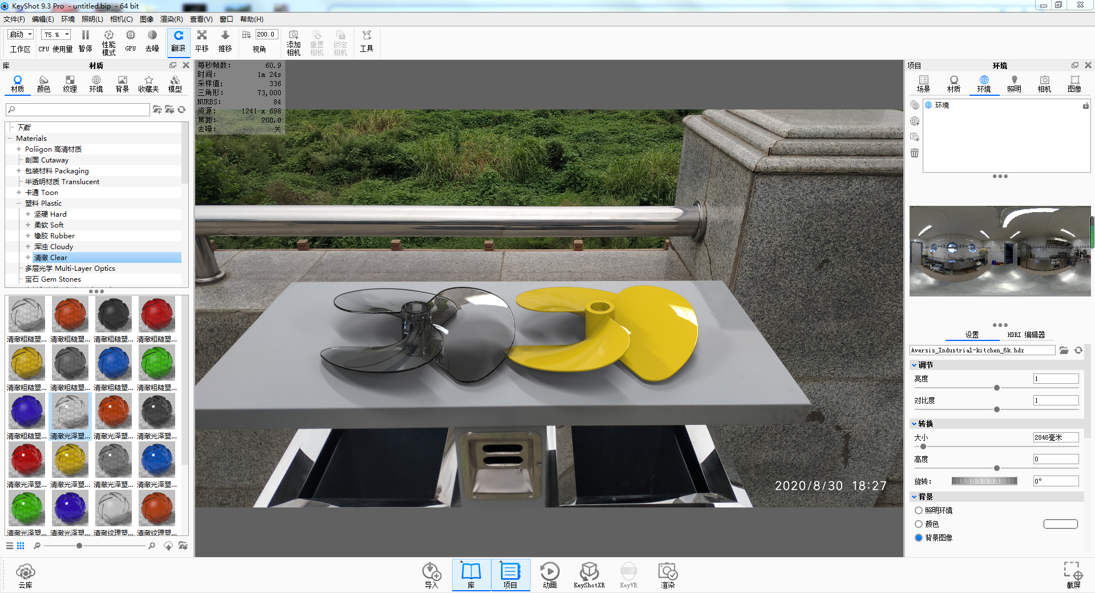Click the background 颜色 color swatch
This screenshot has height=593, width=1095.
coord(1061,524)
